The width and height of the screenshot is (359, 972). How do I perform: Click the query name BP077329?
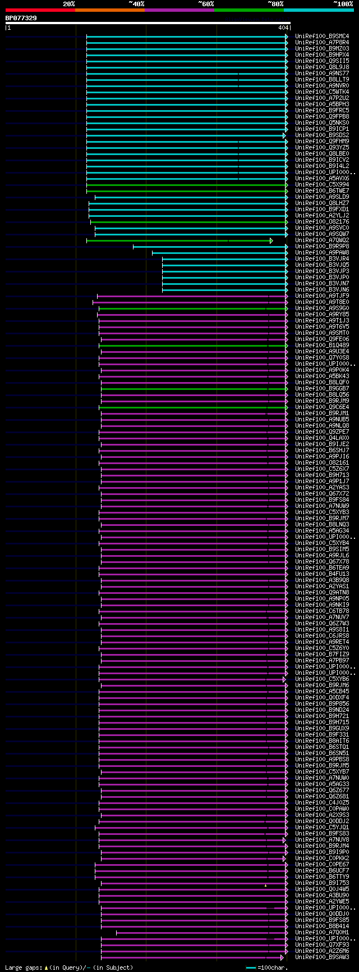[21, 18]
